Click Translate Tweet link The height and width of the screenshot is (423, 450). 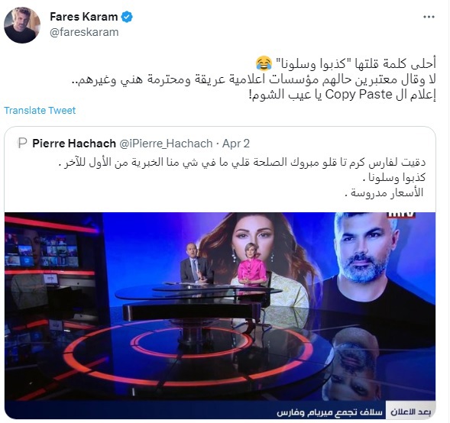[40, 111]
